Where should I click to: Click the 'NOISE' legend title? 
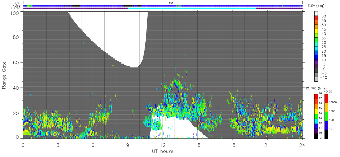point(328,92)
